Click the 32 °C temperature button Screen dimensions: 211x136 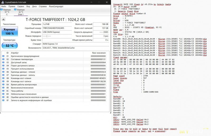(10, 46)
